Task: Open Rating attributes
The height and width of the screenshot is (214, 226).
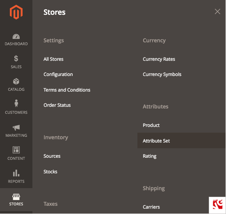Action: tap(150, 156)
